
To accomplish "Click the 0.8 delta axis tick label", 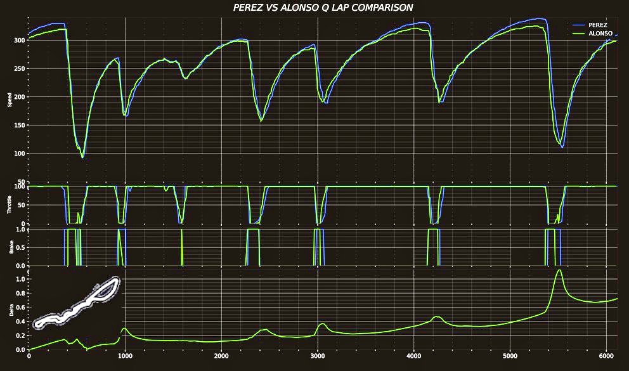I will click(21, 293).
